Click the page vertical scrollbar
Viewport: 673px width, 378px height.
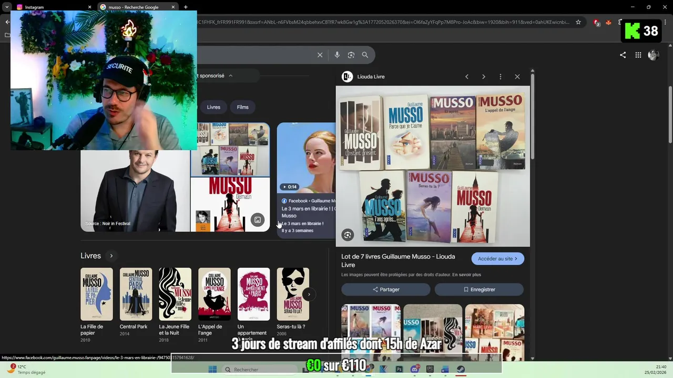(670, 114)
